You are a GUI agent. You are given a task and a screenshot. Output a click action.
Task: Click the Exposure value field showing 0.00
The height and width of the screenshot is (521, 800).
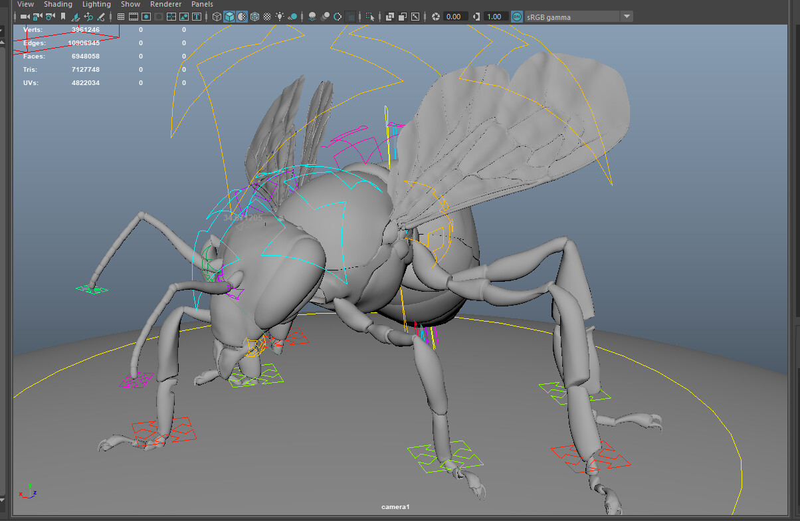click(x=456, y=17)
